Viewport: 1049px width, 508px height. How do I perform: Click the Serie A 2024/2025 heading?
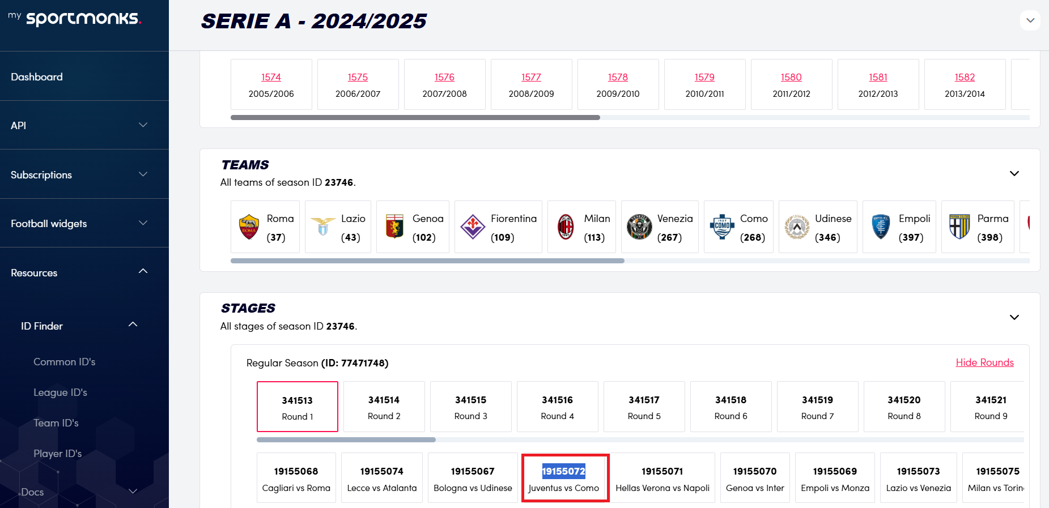pyautogui.click(x=313, y=21)
